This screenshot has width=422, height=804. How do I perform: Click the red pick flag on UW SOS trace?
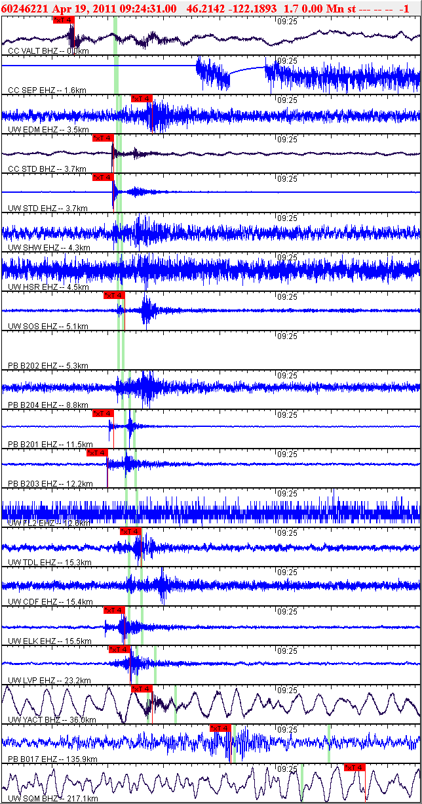113,295
